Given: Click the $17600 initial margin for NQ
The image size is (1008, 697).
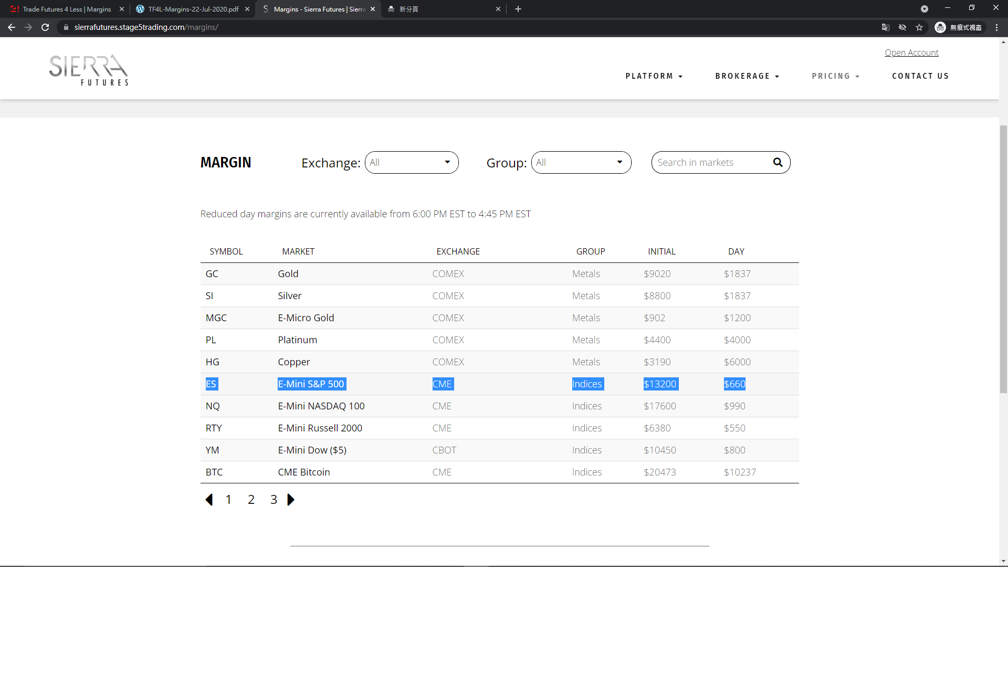Looking at the screenshot, I should [x=660, y=406].
